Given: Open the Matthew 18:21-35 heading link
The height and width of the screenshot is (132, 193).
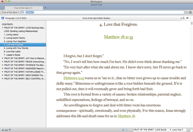Looking at the screenshot, I should point(118,37).
